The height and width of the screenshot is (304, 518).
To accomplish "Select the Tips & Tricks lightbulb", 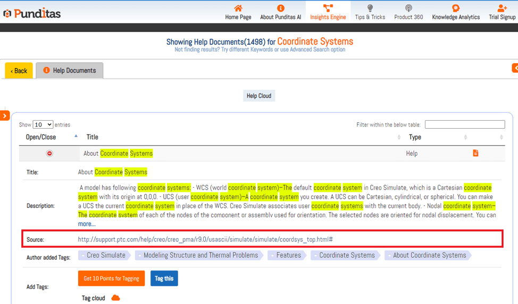I will [x=370, y=8].
